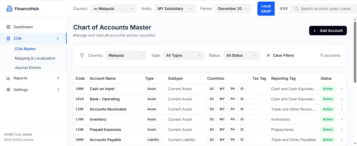This screenshot has height=146, width=357.
Task: Click the Settings gear icon in sidebar
Action: click(8, 90)
